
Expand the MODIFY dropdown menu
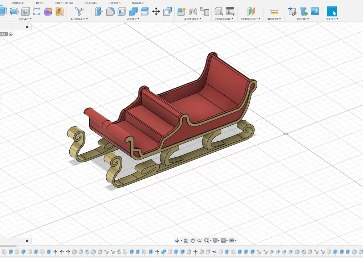(x=132, y=19)
